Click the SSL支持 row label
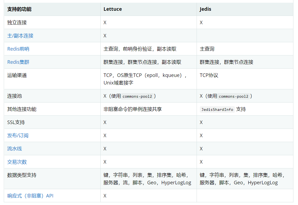Viewport: 298px width, 205px height. tap(16, 122)
